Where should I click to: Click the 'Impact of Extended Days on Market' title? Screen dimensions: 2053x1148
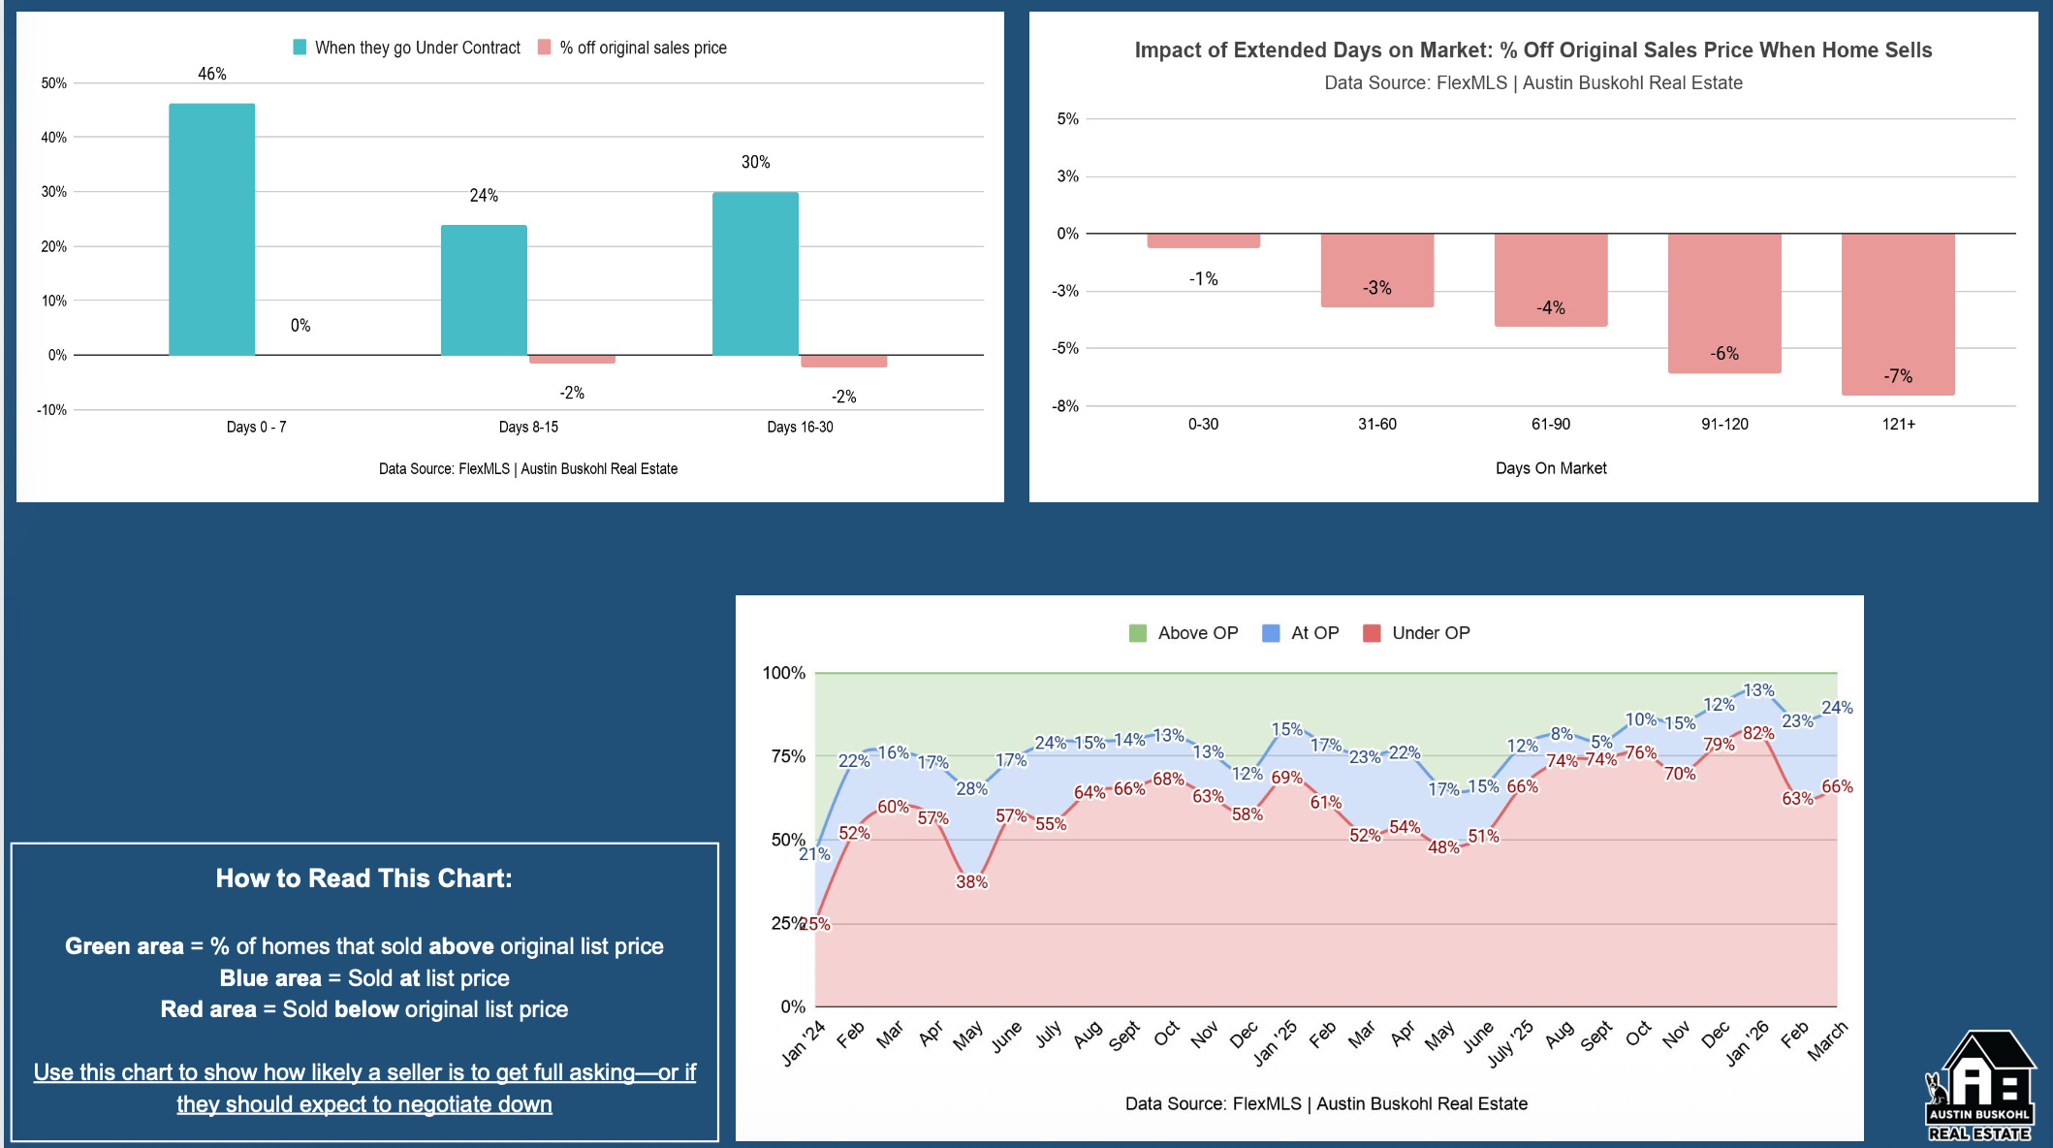click(x=1532, y=50)
